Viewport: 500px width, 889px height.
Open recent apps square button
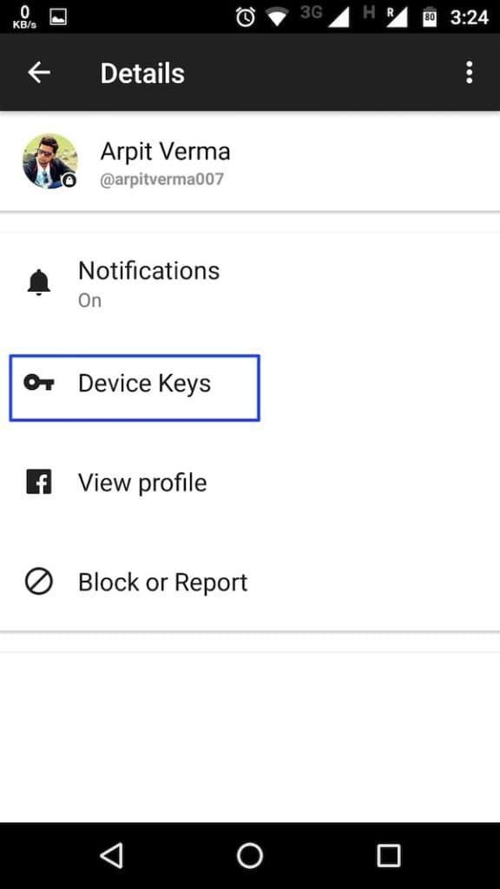[389, 855]
